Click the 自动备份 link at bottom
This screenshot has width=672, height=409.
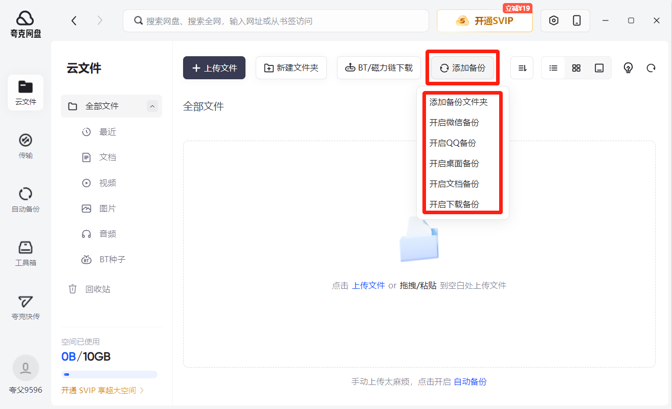click(470, 382)
